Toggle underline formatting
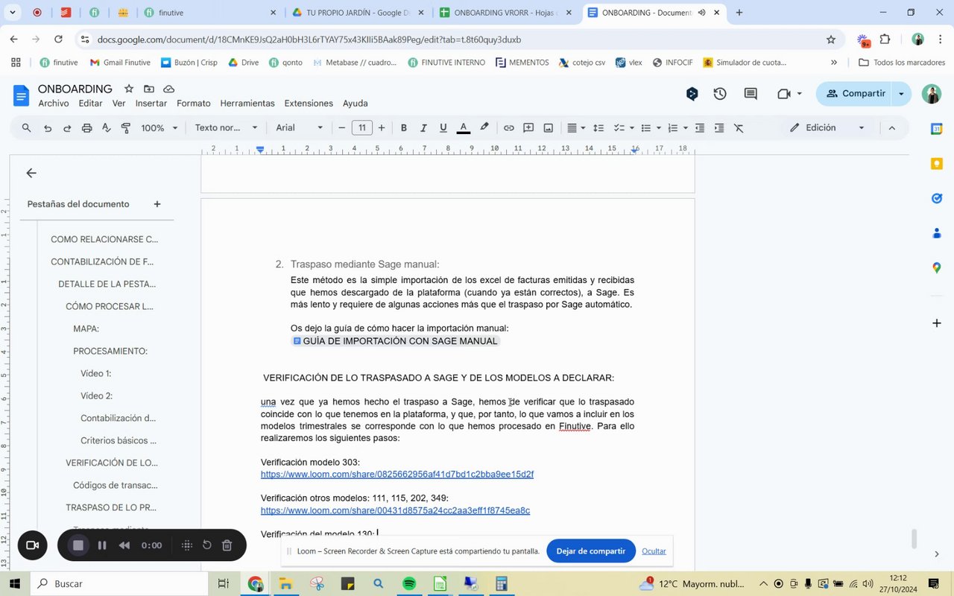Image resolution: width=954 pixels, height=596 pixels. click(443, 128)
